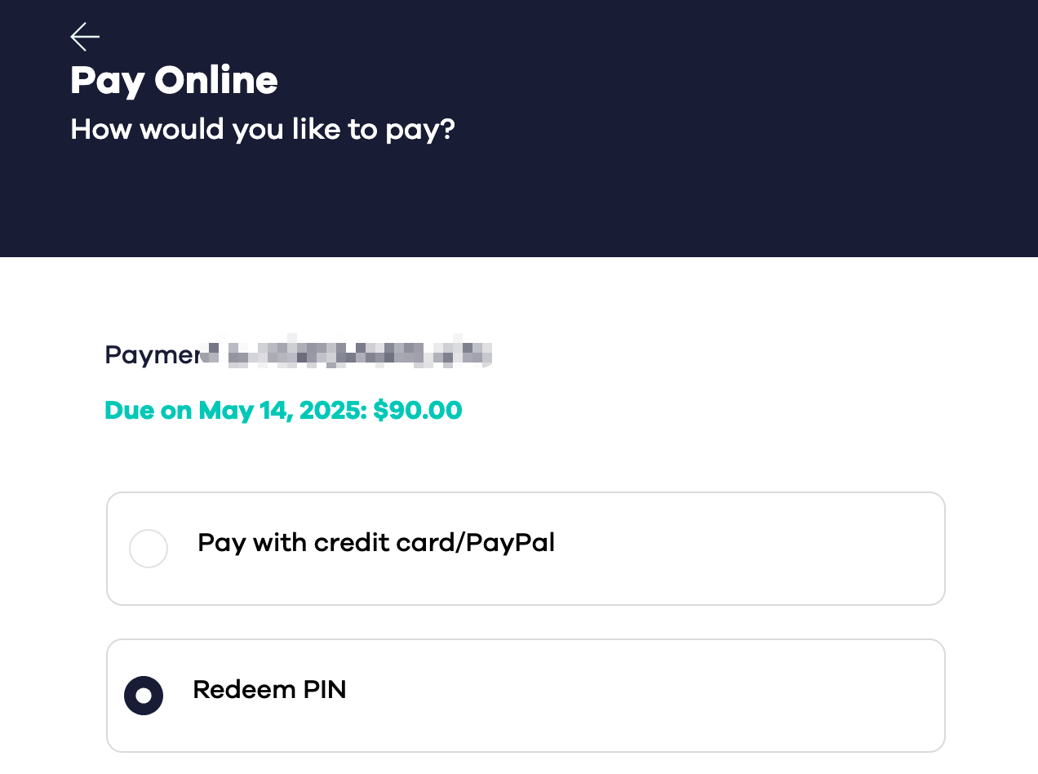
Task: Click the word "Online" in the heading
Action: pyautogui.click(x=216, y=81)
